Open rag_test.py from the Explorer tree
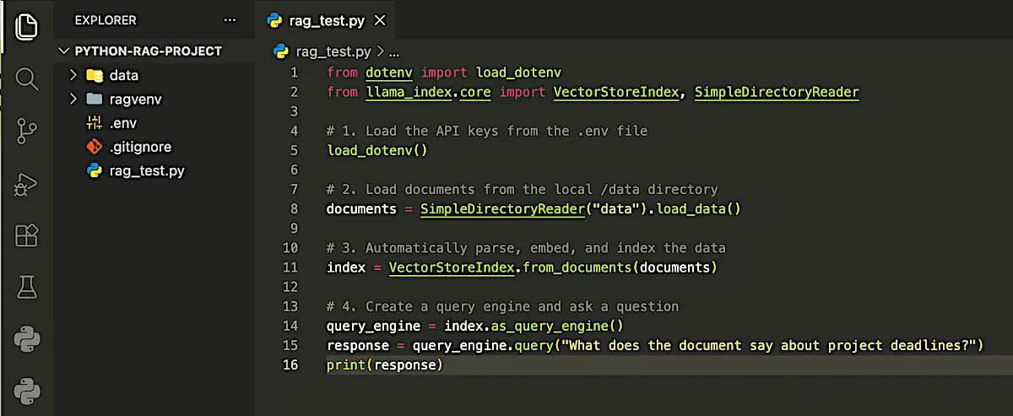This screenshot has width=1013, height=416. point(154,170)
